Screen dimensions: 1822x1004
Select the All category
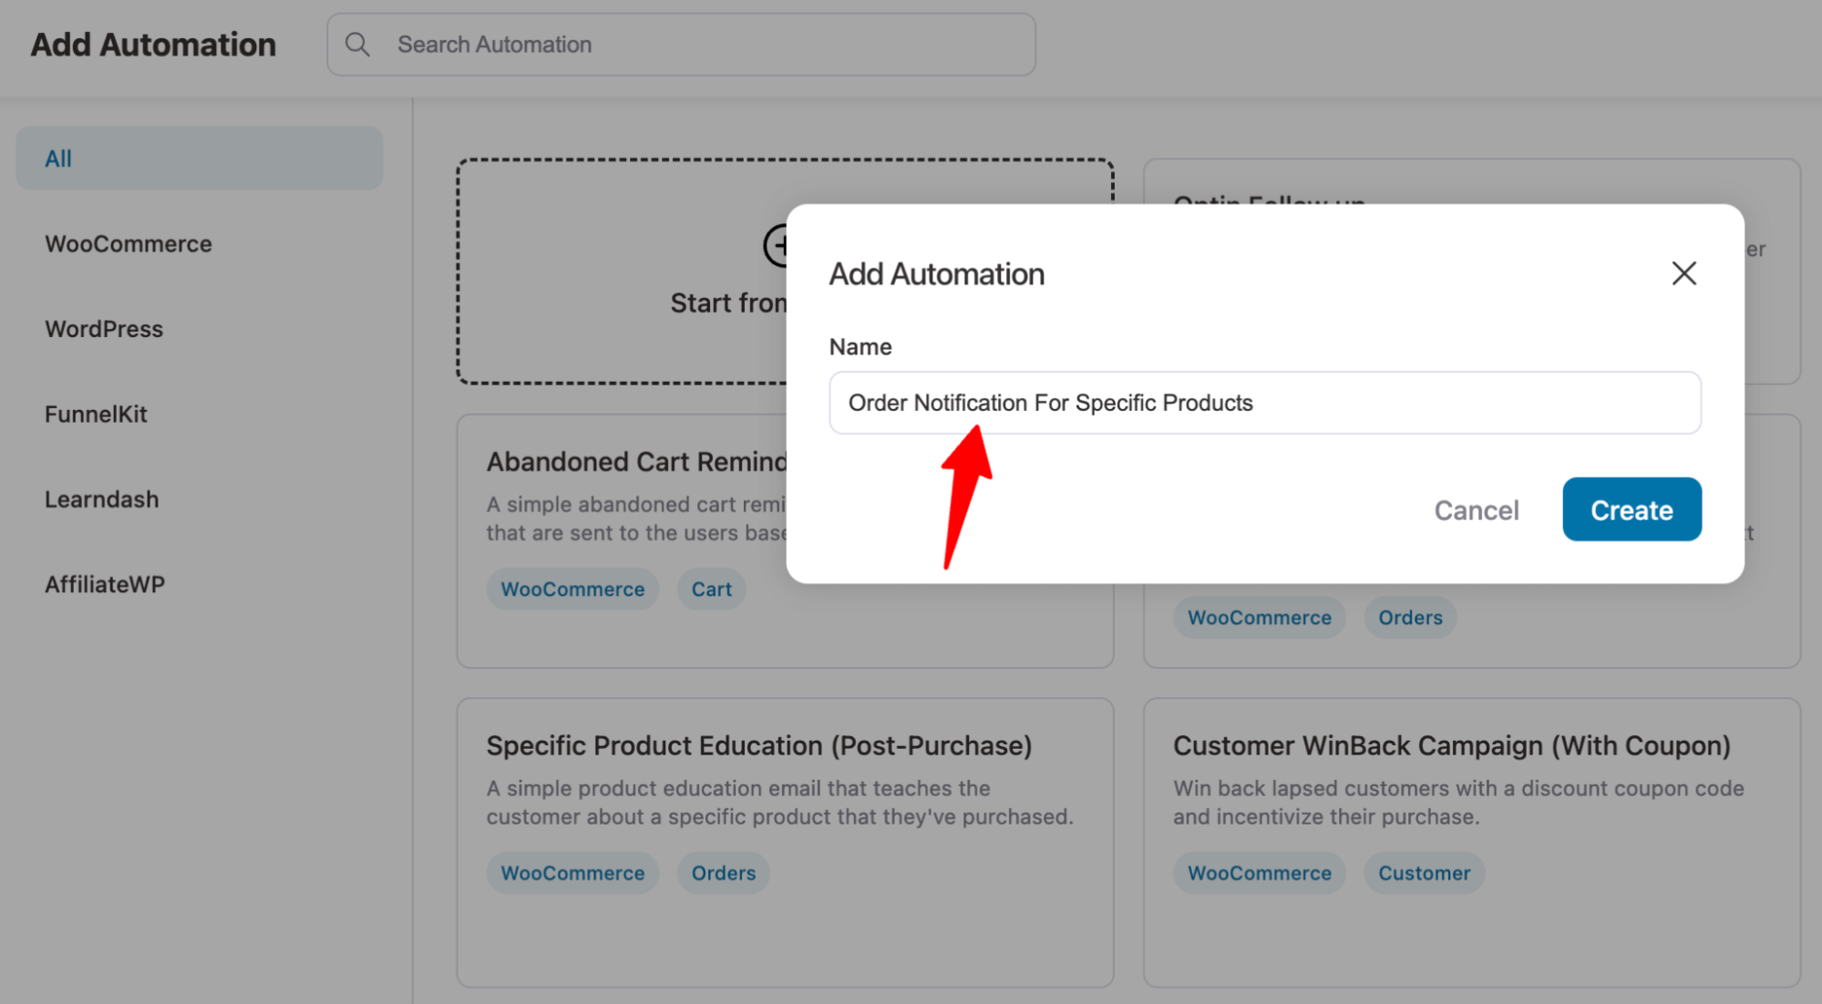coord(200,159)
